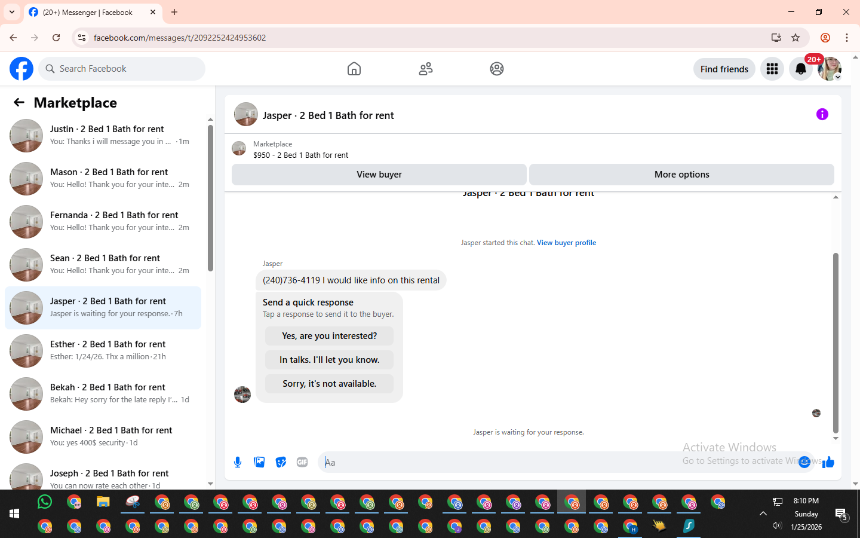Click the taskbar volume icon

pos(777,525)
